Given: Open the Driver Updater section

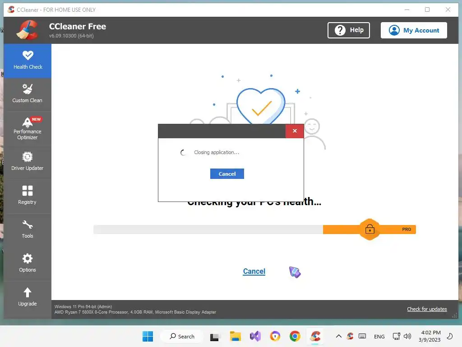Looking at the screenshot, I should 28,162.
